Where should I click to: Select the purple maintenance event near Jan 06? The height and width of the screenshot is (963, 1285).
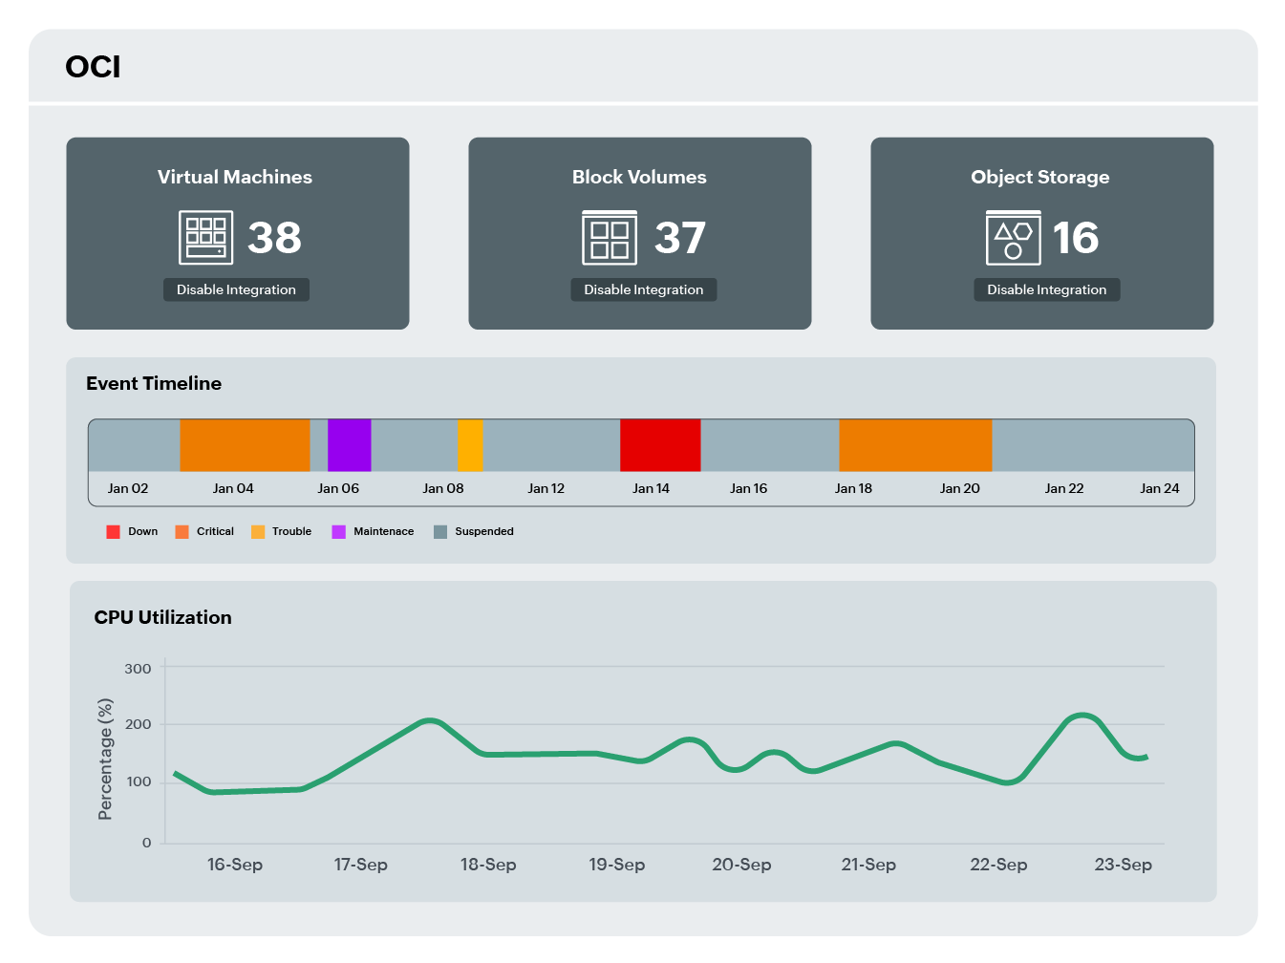350,445
